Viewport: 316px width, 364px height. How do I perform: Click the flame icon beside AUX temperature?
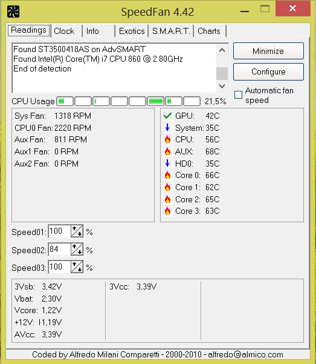167,151
